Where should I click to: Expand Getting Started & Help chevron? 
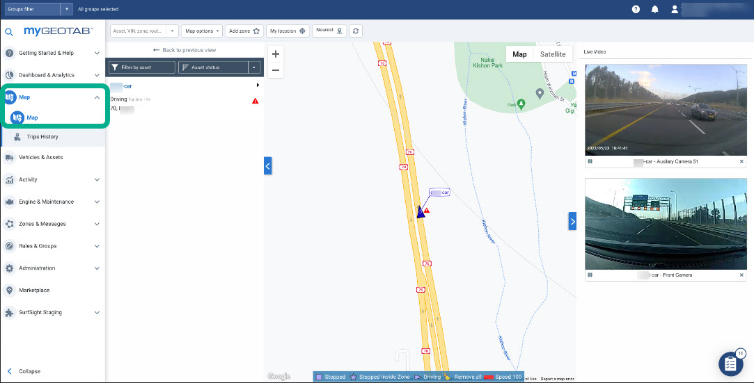tap(97, 53)
